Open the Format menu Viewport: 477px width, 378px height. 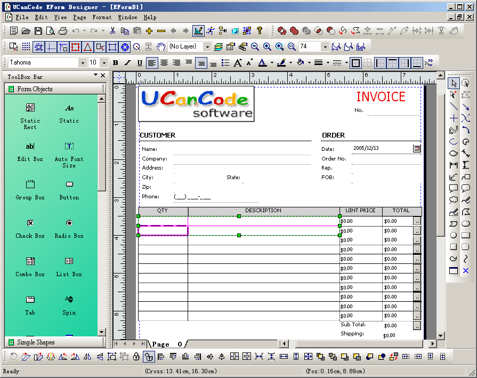click(102, 18)
